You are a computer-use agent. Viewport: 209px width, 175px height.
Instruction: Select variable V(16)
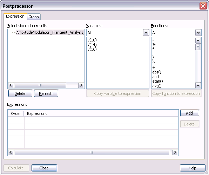(x=92, y=49)
